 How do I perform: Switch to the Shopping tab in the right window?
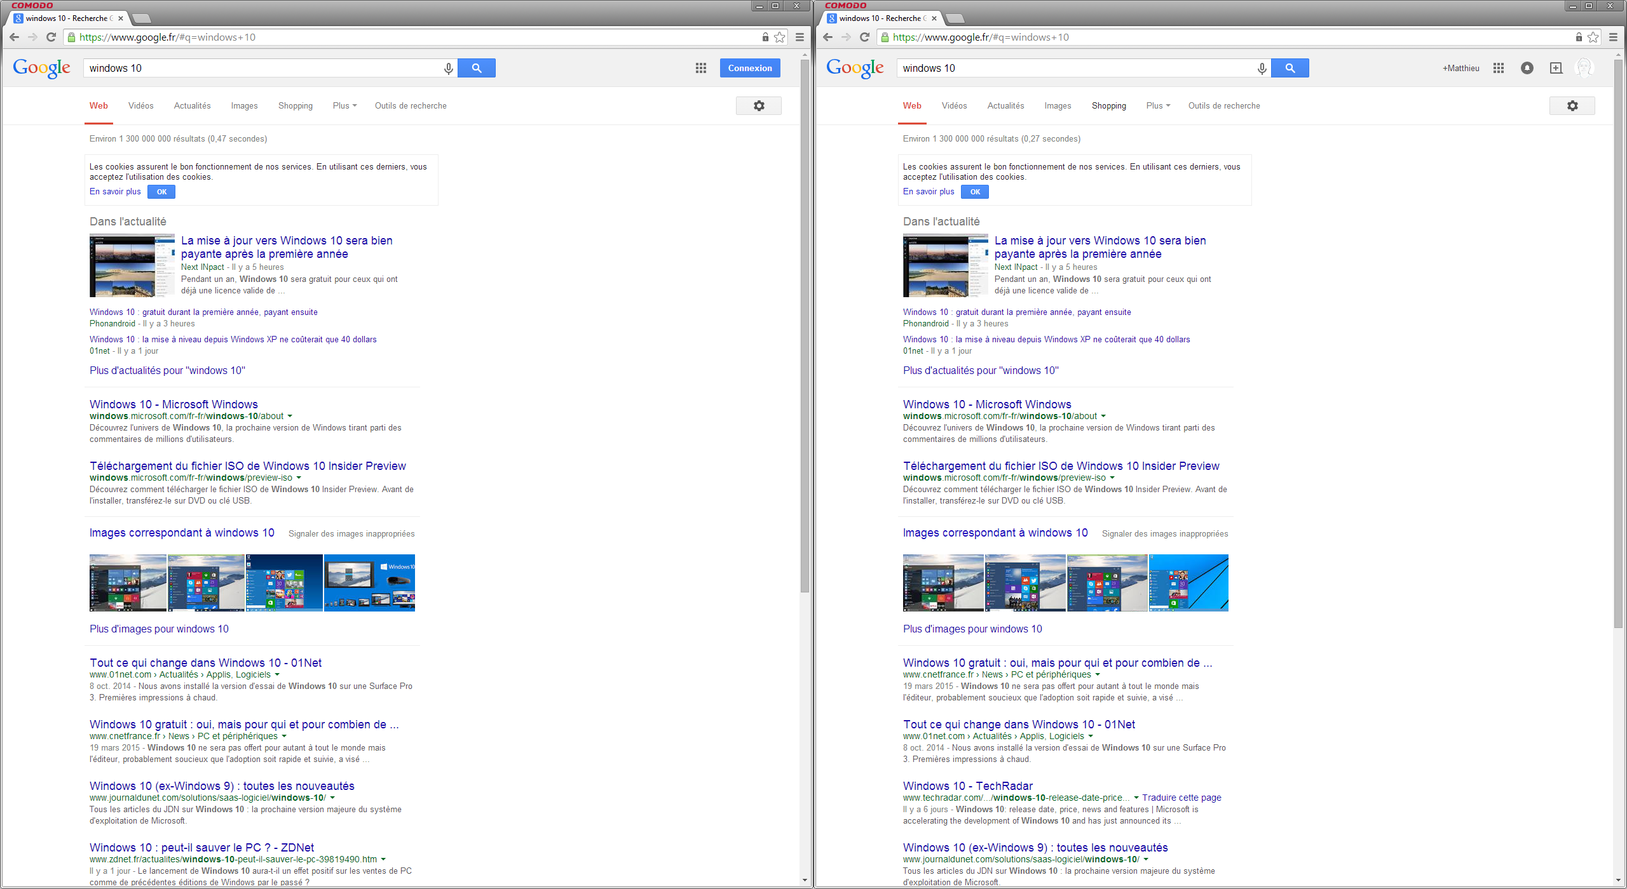click(1109, 106)
